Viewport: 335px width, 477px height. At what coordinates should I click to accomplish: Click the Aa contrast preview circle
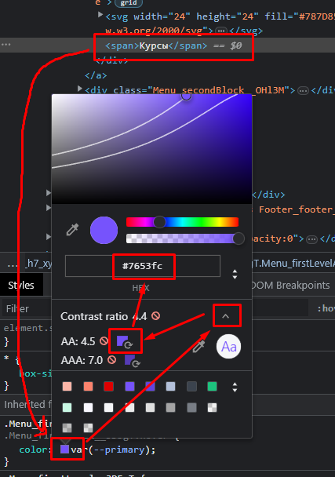228,347
